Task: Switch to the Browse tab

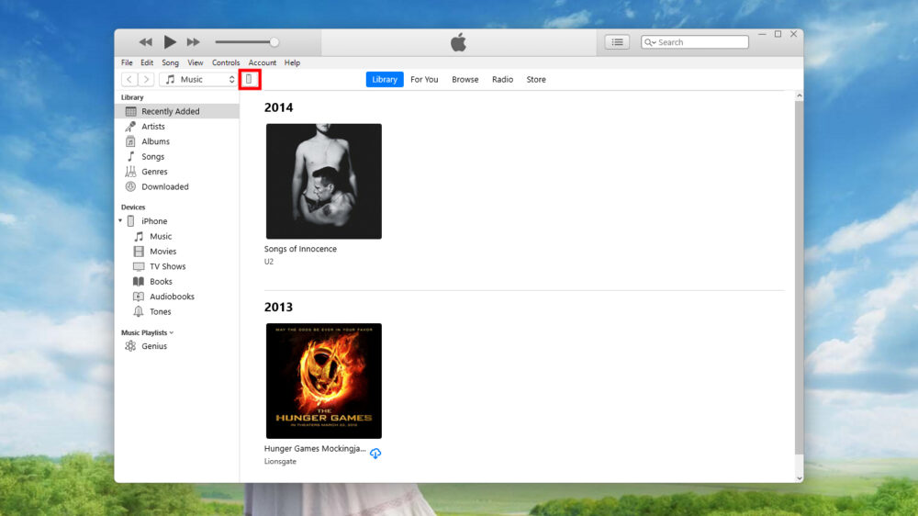Action: pyautogui.click(x=465, y=79)
